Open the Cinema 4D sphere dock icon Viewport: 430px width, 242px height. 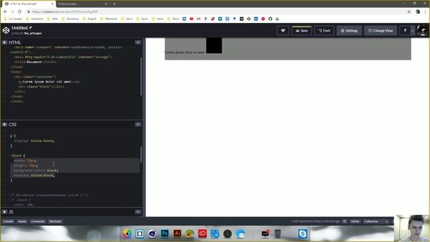[152, 233]
